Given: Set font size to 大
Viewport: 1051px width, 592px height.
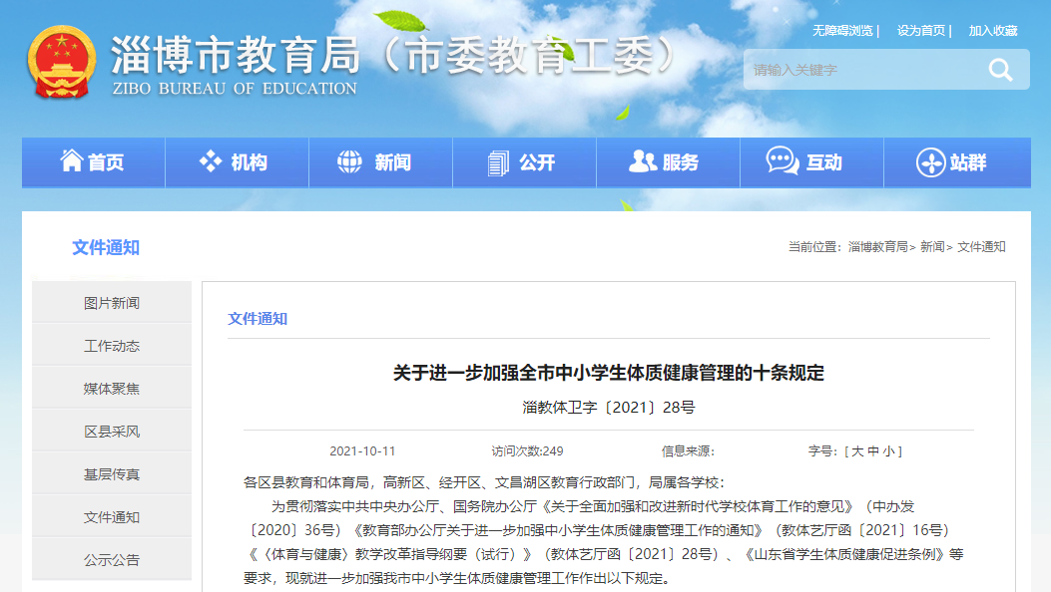Looking at the screenshot, I should (x=856, y=451).
